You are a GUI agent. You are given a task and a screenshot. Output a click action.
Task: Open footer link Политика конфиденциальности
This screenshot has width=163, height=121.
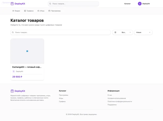[120, 102]
